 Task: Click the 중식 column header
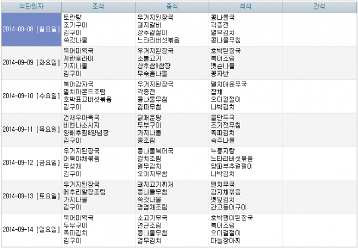(172, 7)
